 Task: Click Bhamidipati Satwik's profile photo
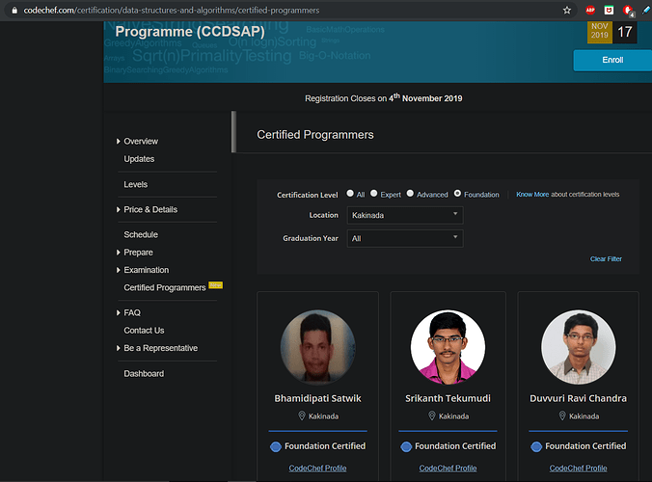click(x=317, y=346)
